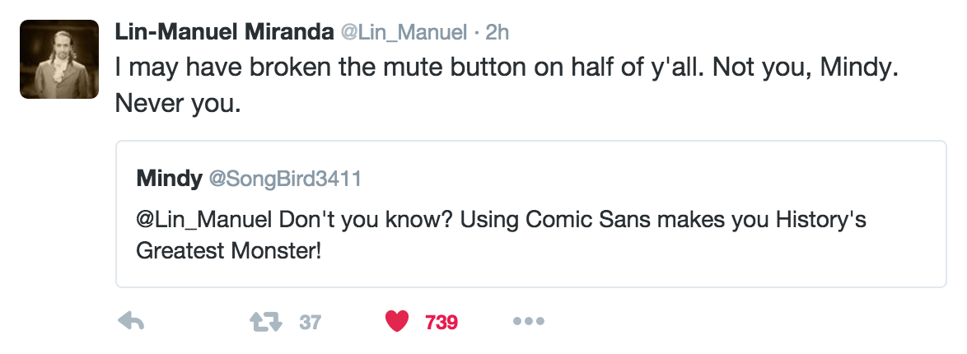Click the "Never you." line of the tweet

pos(178,104)
